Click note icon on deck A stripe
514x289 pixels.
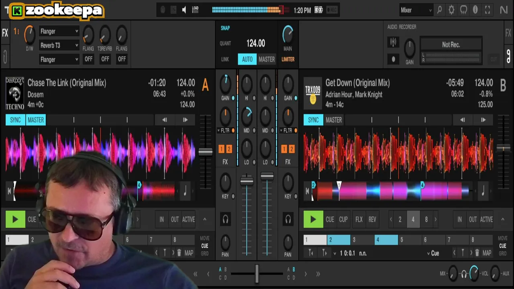pos(185,191)
